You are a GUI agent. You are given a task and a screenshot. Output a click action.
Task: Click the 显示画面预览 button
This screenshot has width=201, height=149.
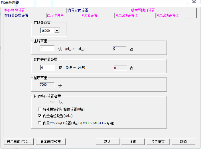pos(52,142)
